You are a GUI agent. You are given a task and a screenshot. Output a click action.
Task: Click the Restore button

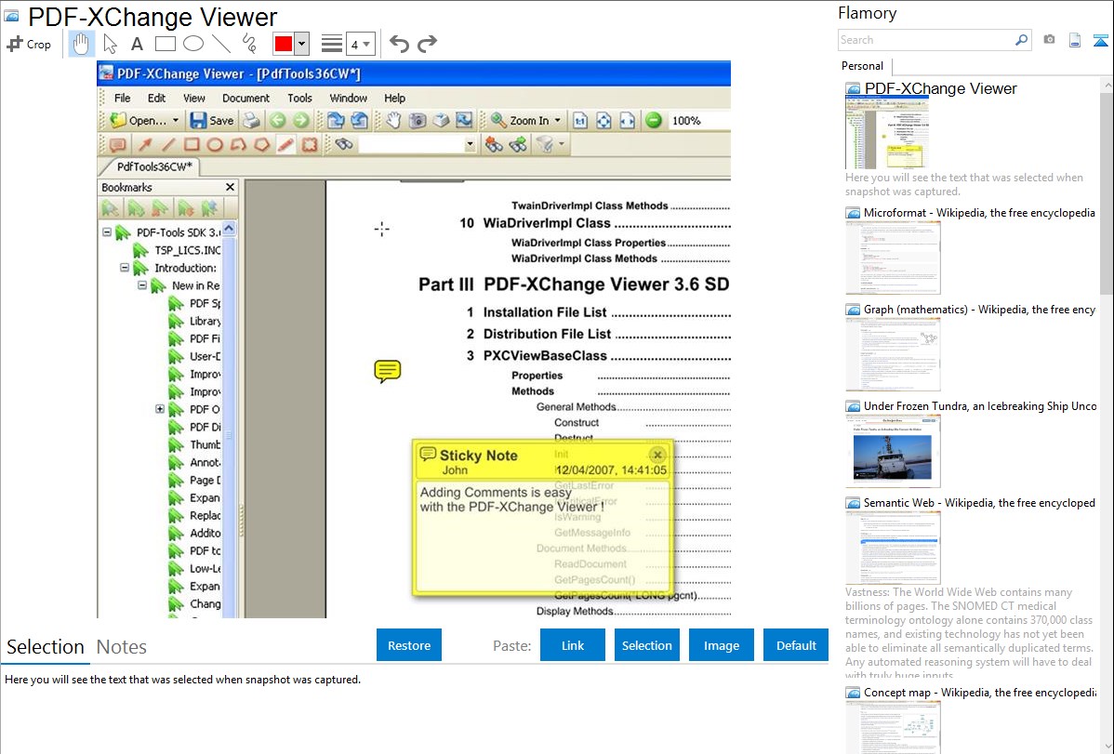tap(409, 645)
